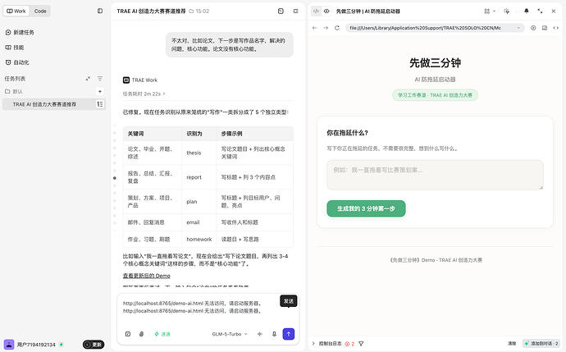Click the console error count icon
The height and width of the screenshot is (352, 566).
point(349,344)
